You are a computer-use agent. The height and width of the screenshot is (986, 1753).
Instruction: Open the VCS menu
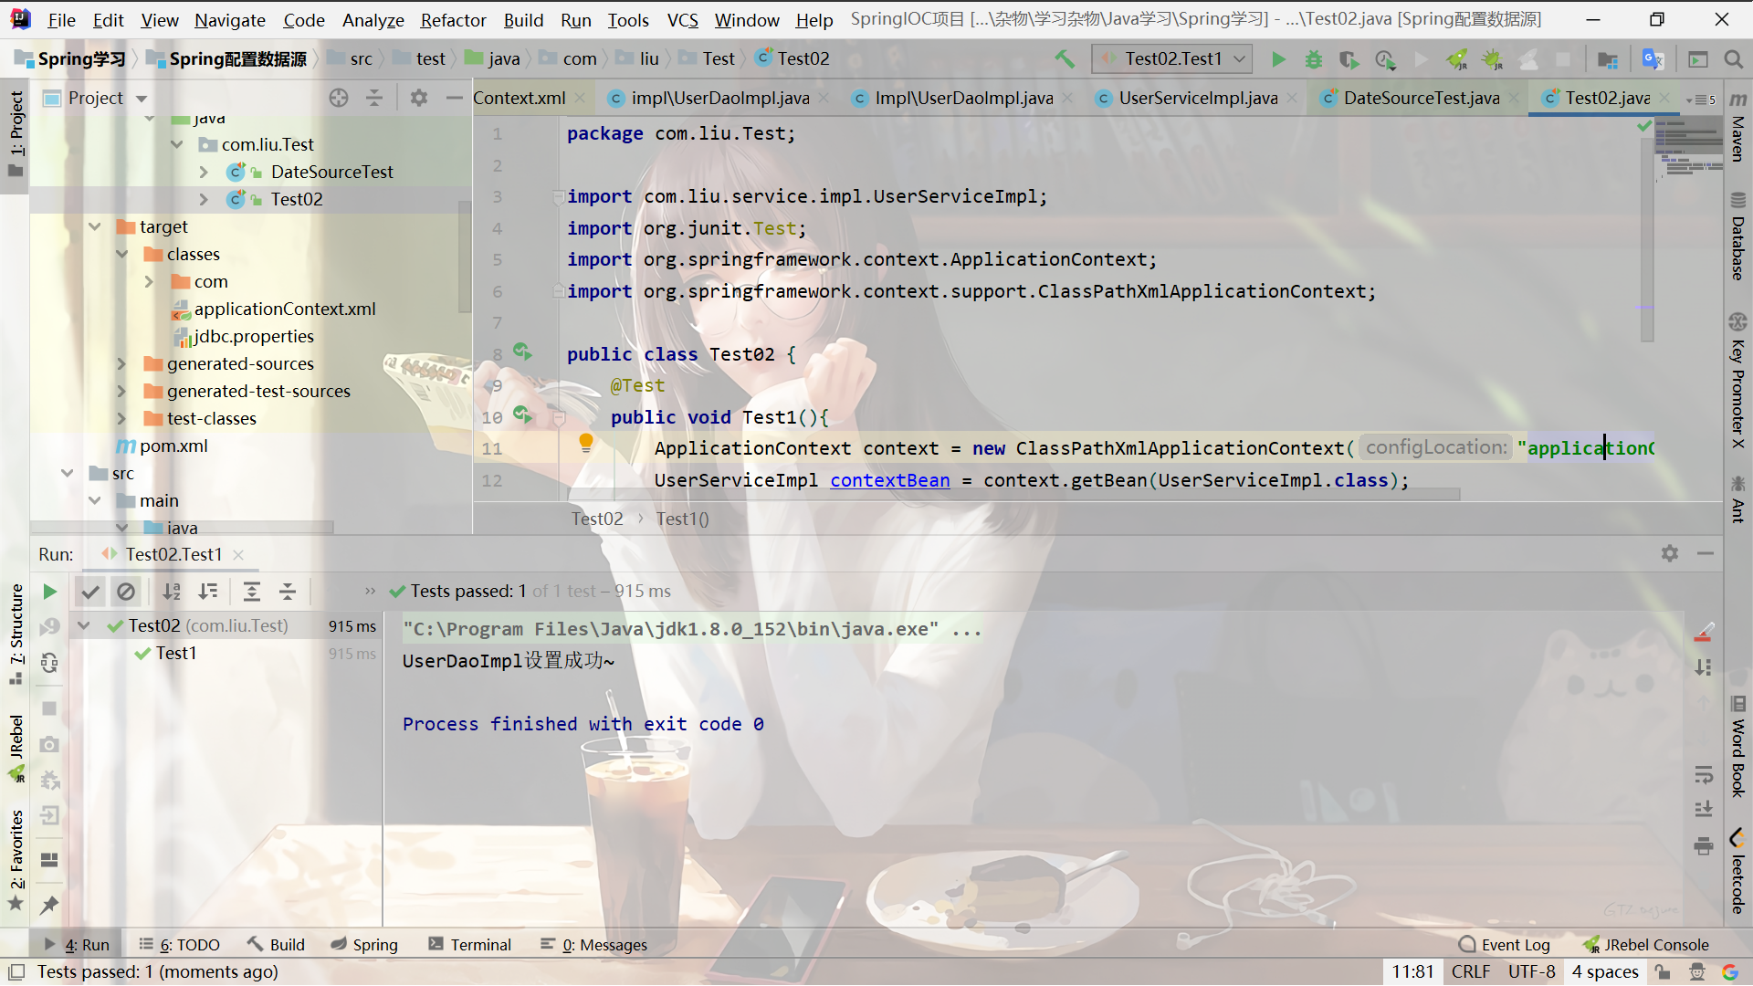682,19
